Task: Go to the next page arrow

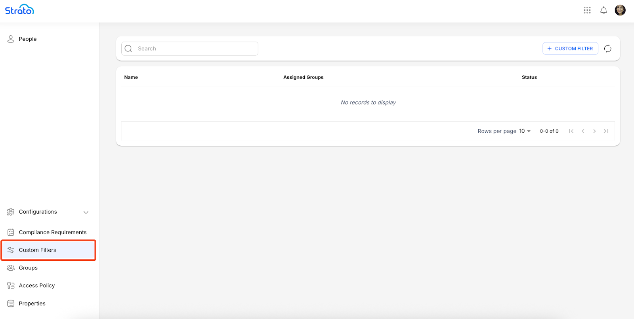Action: [594, 131]
